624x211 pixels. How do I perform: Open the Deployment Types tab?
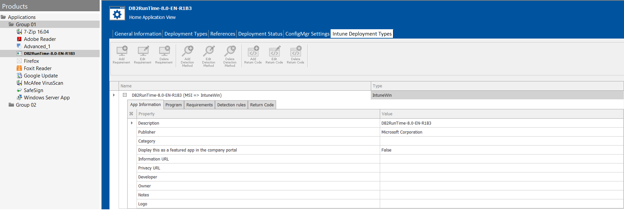[186, 34]
